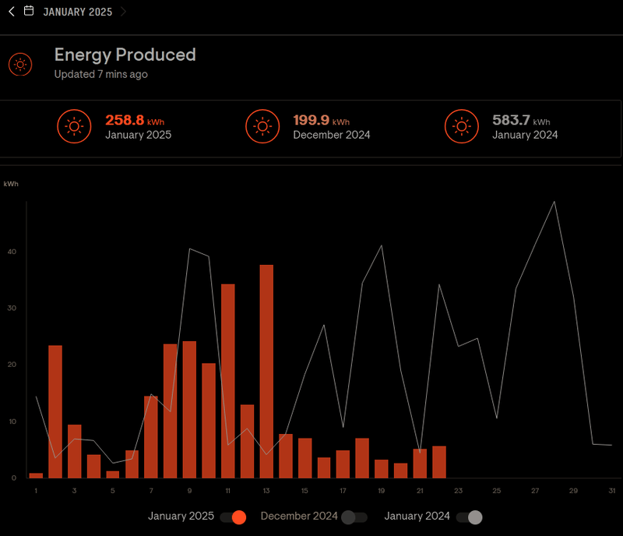The height and width of the screenshot is (536, 623).
Task: Click the December 2024 legend label
Action: click(299, 516)
